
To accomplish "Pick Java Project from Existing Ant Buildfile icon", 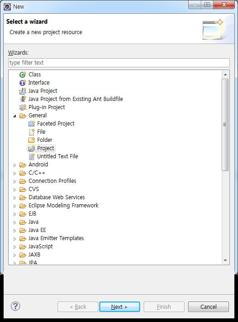I will pos(23,99).
